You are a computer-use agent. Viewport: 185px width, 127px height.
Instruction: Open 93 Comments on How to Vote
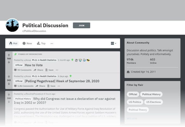click(x=23, y=70)
